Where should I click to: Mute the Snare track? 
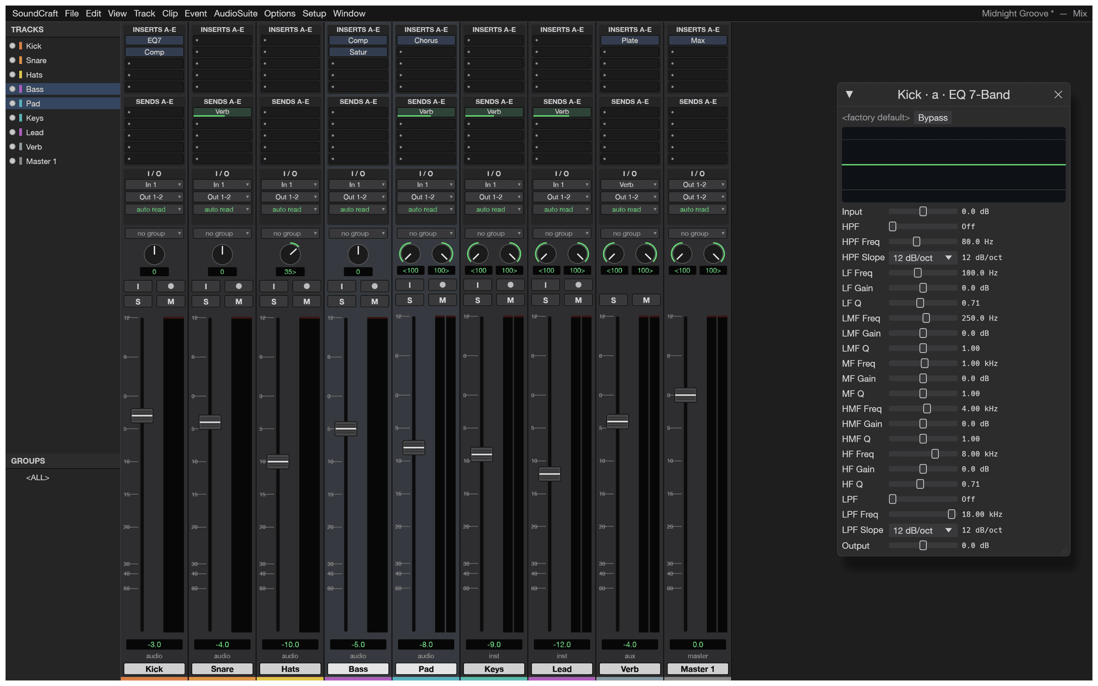click(x=239, y=301)
